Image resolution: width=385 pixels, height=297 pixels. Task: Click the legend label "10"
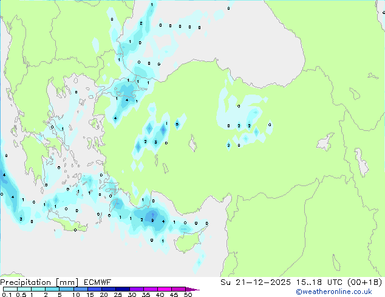76,295
